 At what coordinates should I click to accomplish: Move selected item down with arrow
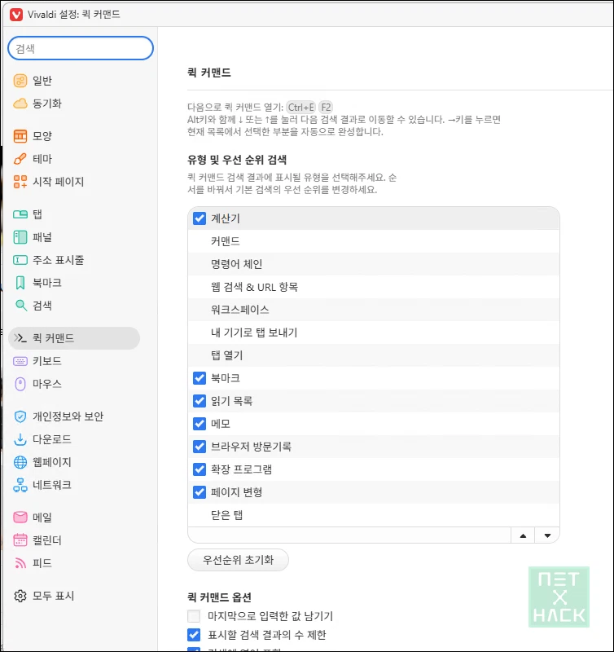(547, 535)
